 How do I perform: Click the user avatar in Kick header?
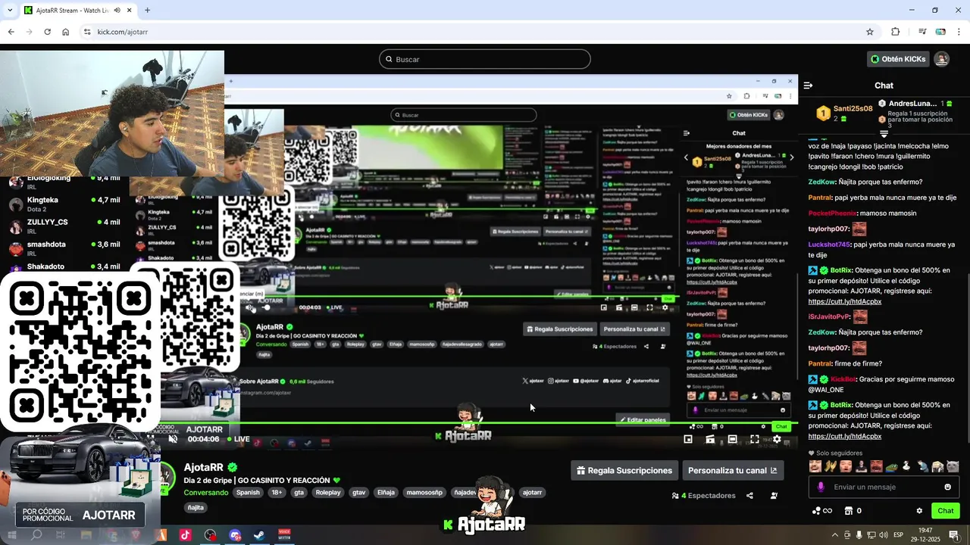[x=941, y=59]
